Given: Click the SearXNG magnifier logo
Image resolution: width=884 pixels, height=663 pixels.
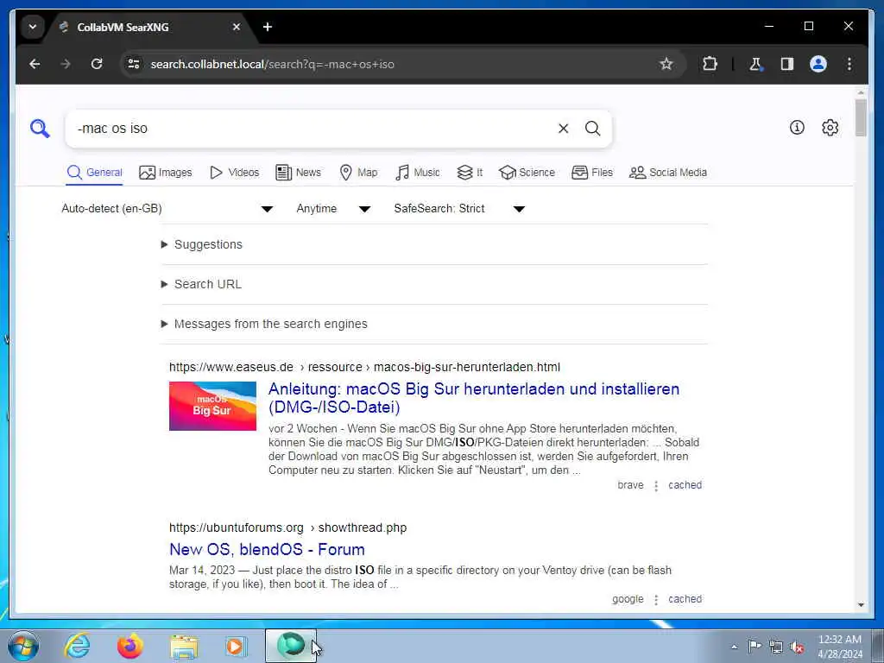Looking at the screenshot, I should [x=40, y=129].
